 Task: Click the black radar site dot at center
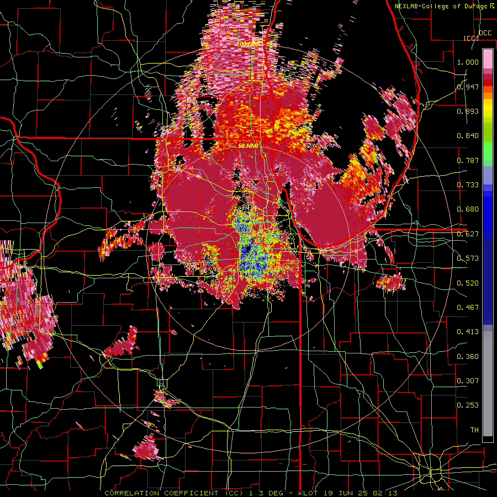pos(248,248)
